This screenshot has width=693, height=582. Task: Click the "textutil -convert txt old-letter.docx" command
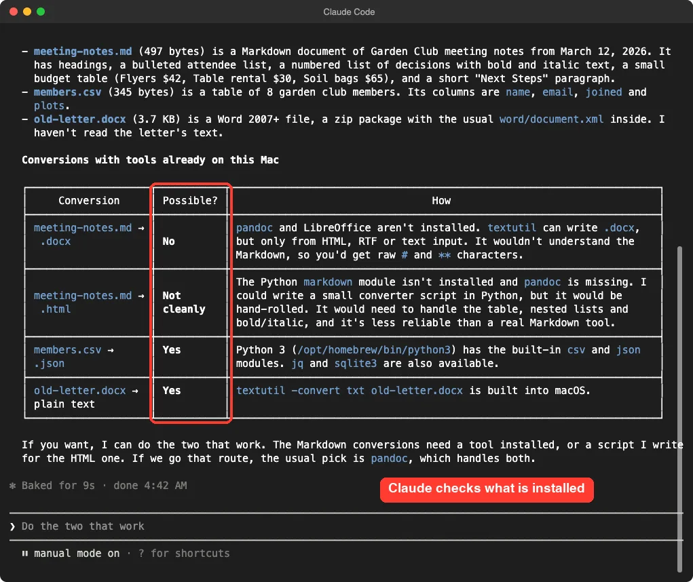point(349,390)
